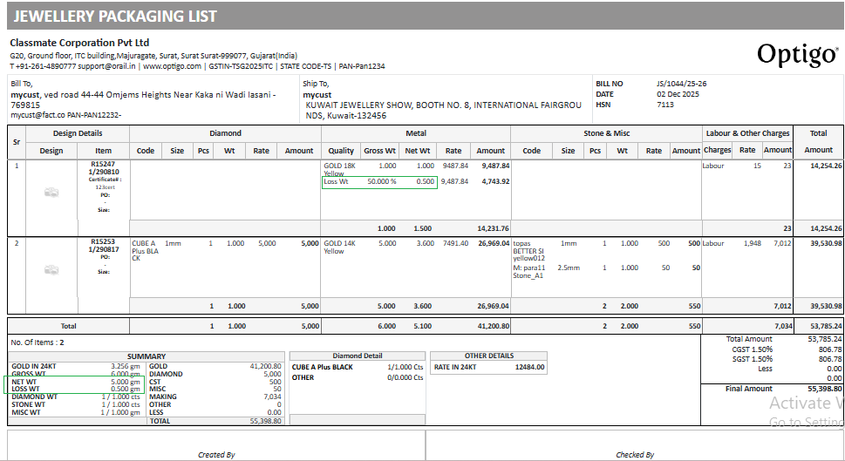Click design thumbnail for item R15253

tap(51, 269)
